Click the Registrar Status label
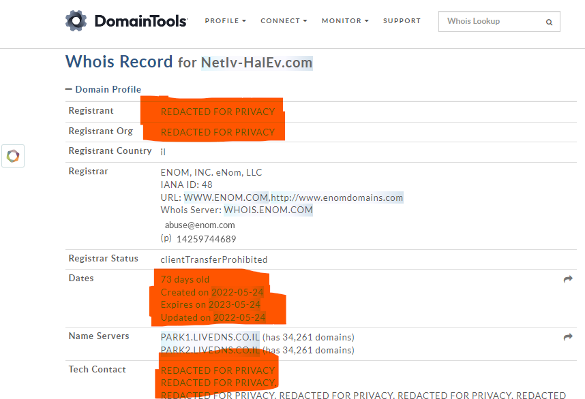Image resolution: width=585 pixels, height=399 pixels. pyautogui.click(x=104, y=258)
